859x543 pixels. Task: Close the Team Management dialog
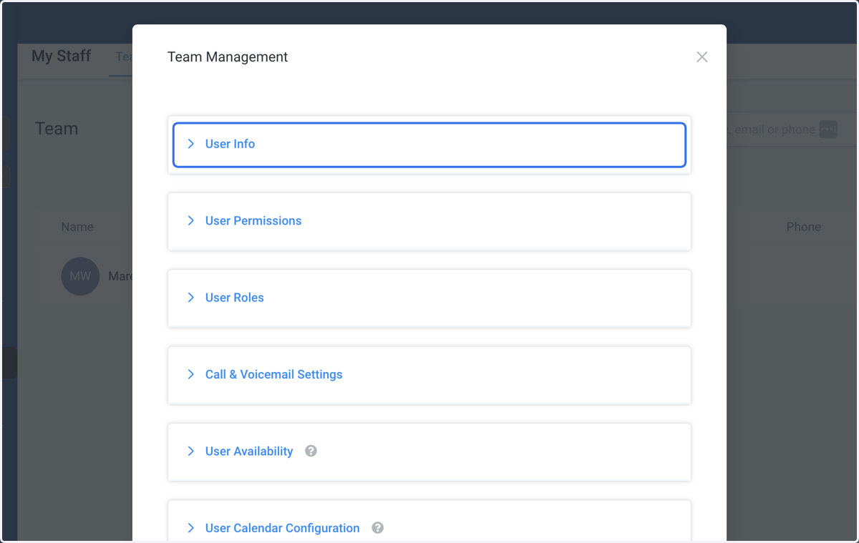point(702,57)
